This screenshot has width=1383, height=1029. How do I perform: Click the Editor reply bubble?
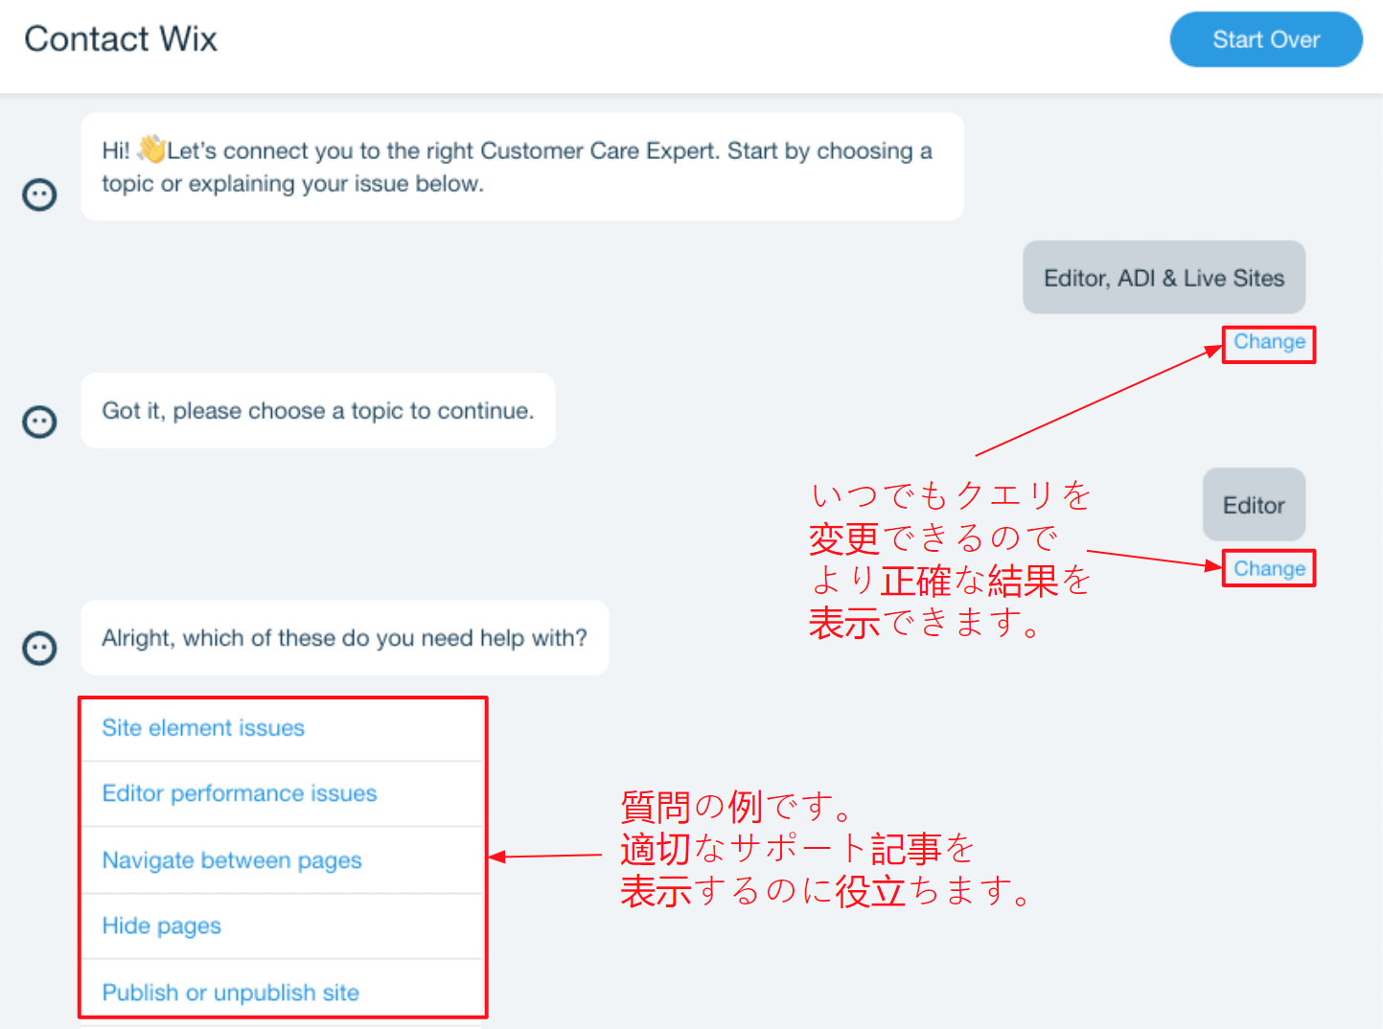[x=1254, y=505]
